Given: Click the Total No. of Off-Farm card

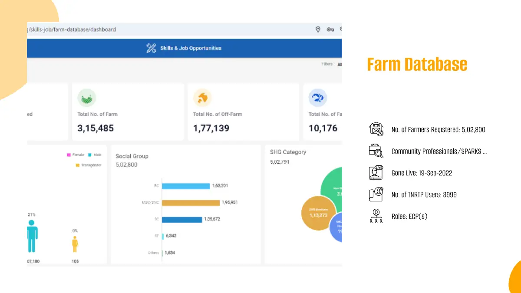Looking at the screenshot, I should tap(243, 112).
